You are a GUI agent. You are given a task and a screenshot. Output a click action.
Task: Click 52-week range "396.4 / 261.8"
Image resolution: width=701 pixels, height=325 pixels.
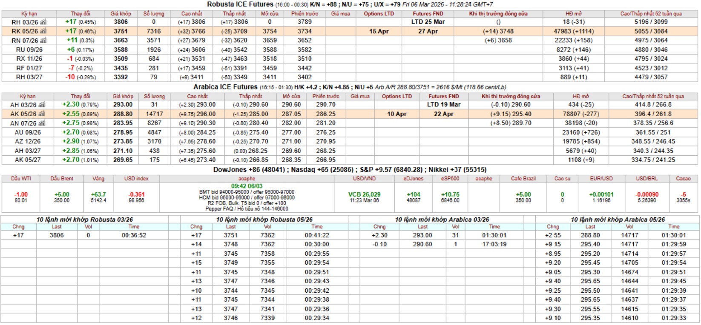(x=653, y=114)
